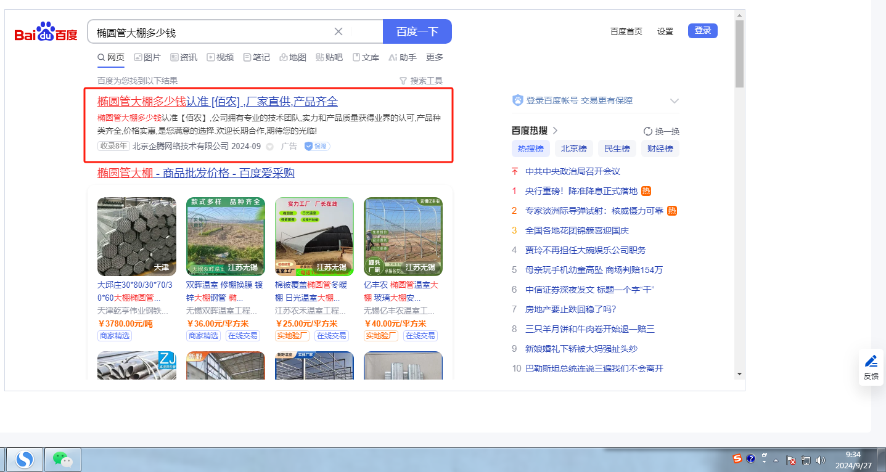The image size is (886, 472).
Task: Click the Sogou input method tray icon
Action: (x=737, y=458)
